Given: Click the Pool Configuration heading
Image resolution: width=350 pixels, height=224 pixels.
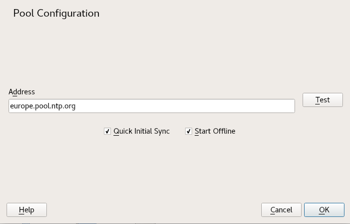Looking at the screenshot, I should point(56,14).
